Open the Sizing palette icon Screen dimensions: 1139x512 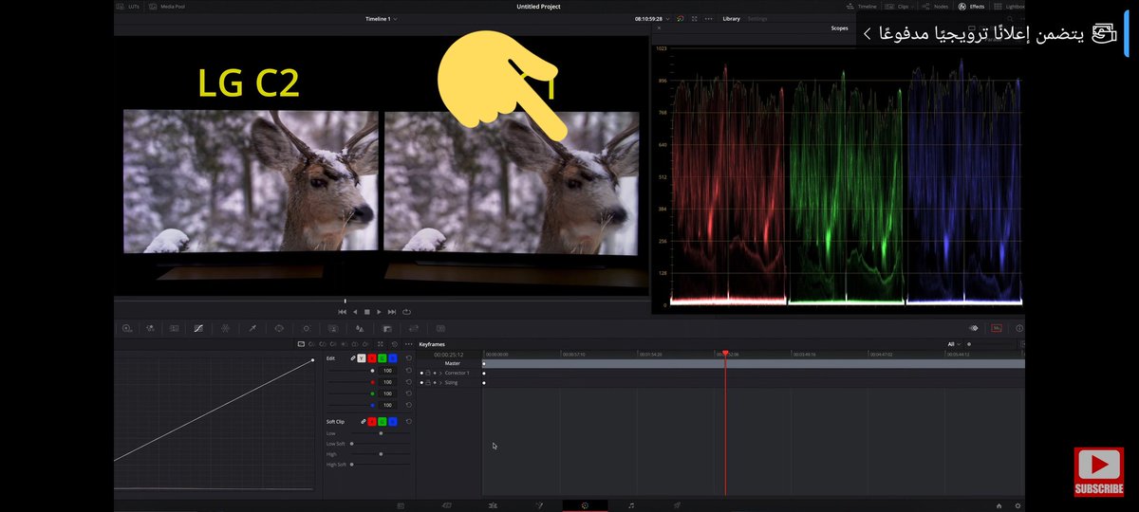(x=414, y=328)
